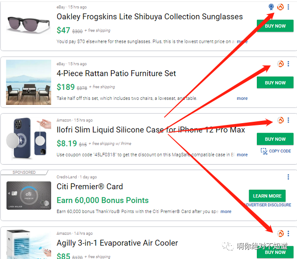Open three-dot menu for Rattan Patio Furniture deal

[x=288, y=64]
